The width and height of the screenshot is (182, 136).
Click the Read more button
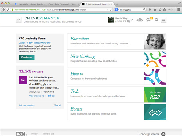click(27, 57)
